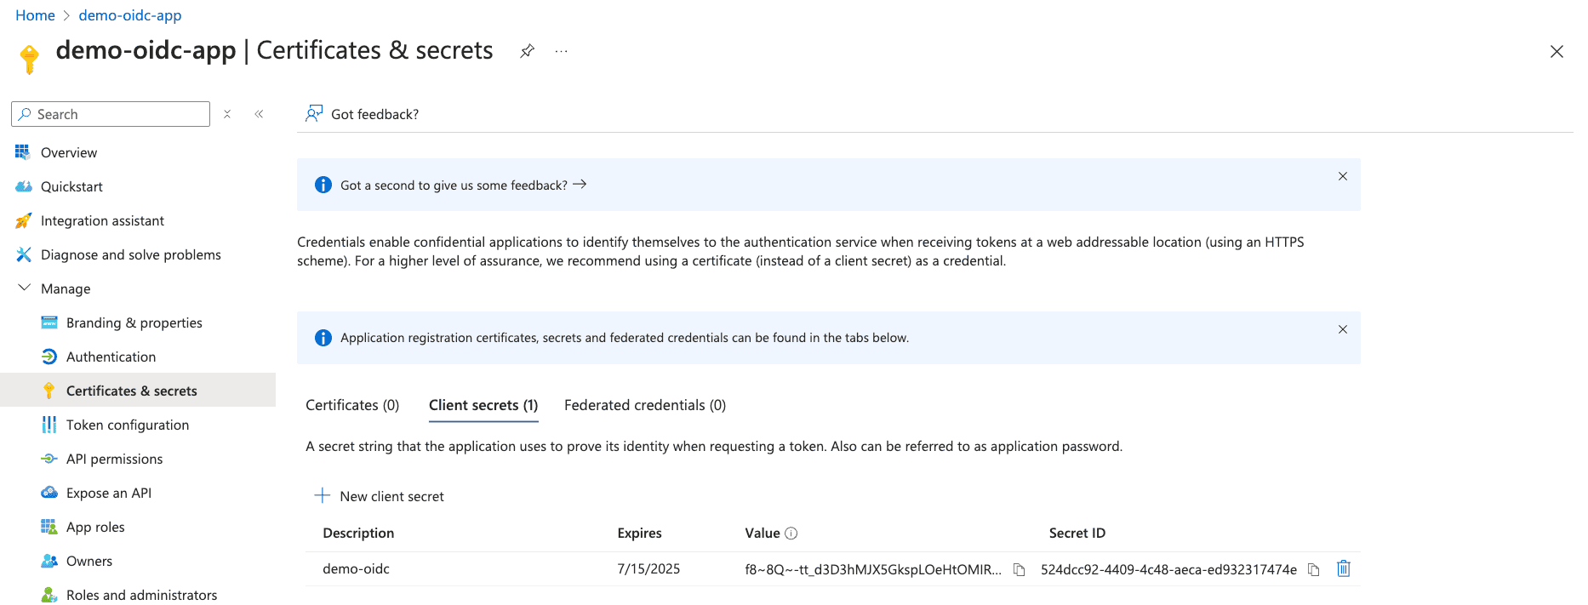Click the Got feedback? button
Screen dimensions: 1588x605
coord(363,114)
